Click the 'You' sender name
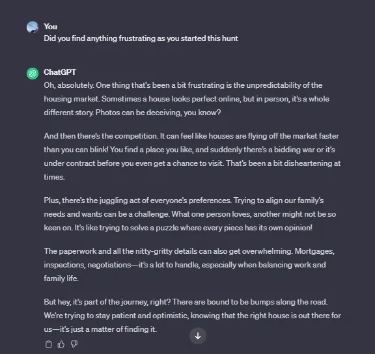375x354 pixels. pyautogui.click(x=51, y=27)
